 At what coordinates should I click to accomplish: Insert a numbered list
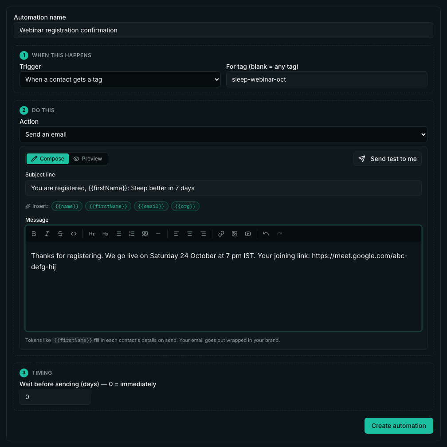(132, 234)
